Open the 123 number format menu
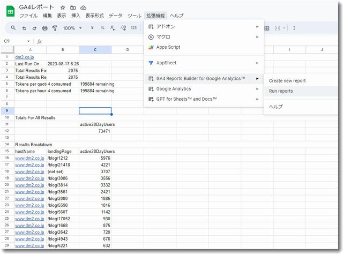343x254 pixels. [133, 28]
